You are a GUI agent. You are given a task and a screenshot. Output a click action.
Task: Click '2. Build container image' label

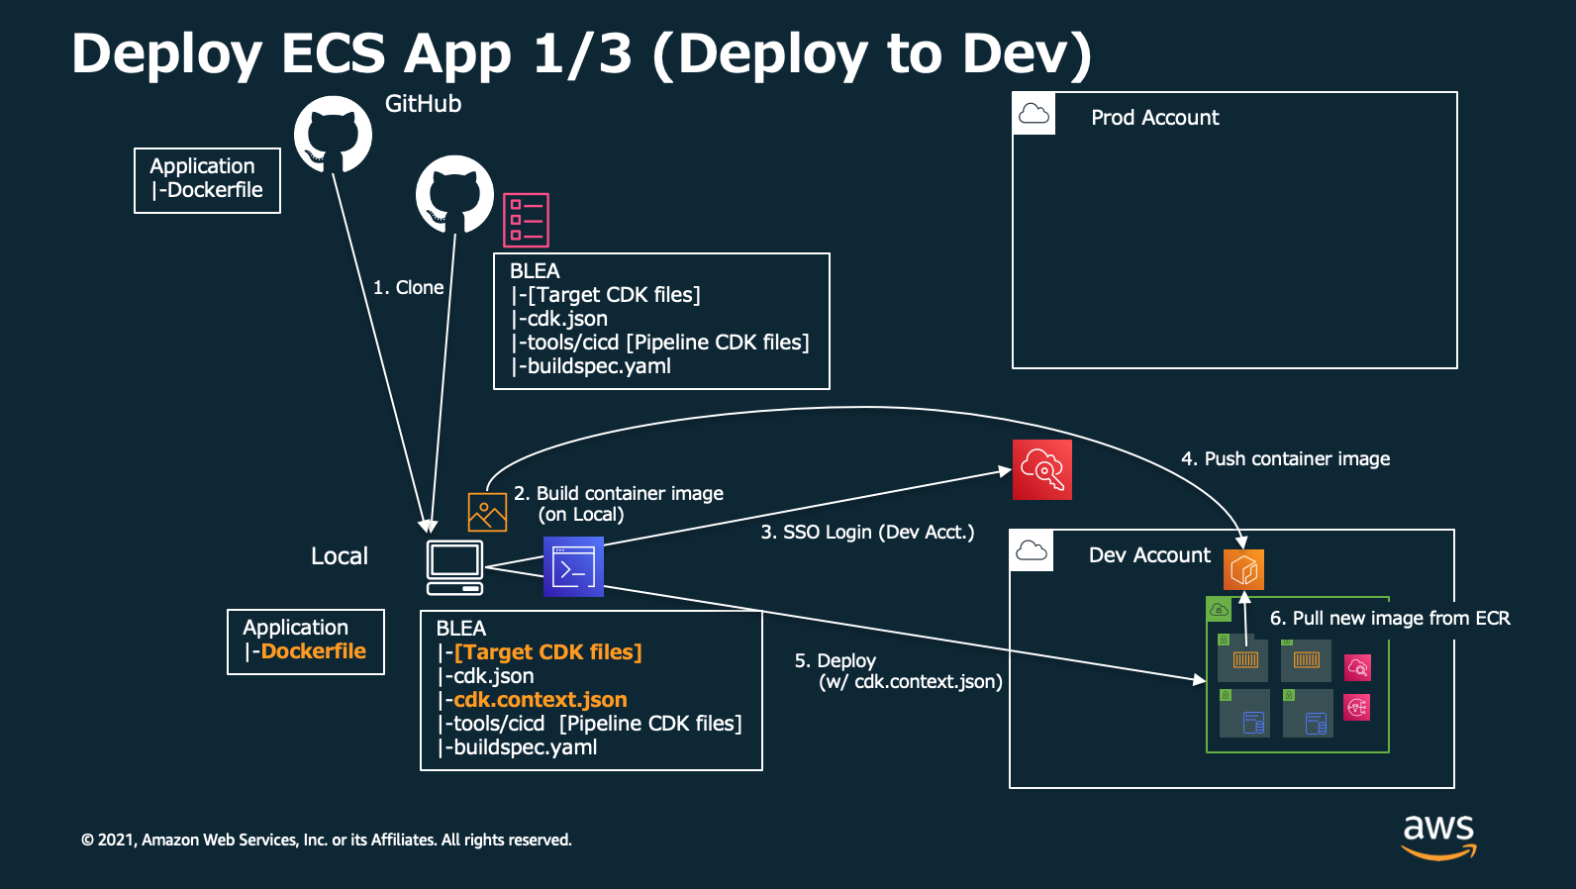[x=619, y=493]
